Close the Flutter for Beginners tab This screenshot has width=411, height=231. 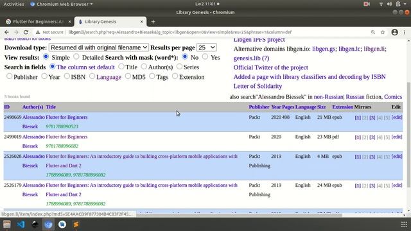pyautogui.click(x=69, y=22)
